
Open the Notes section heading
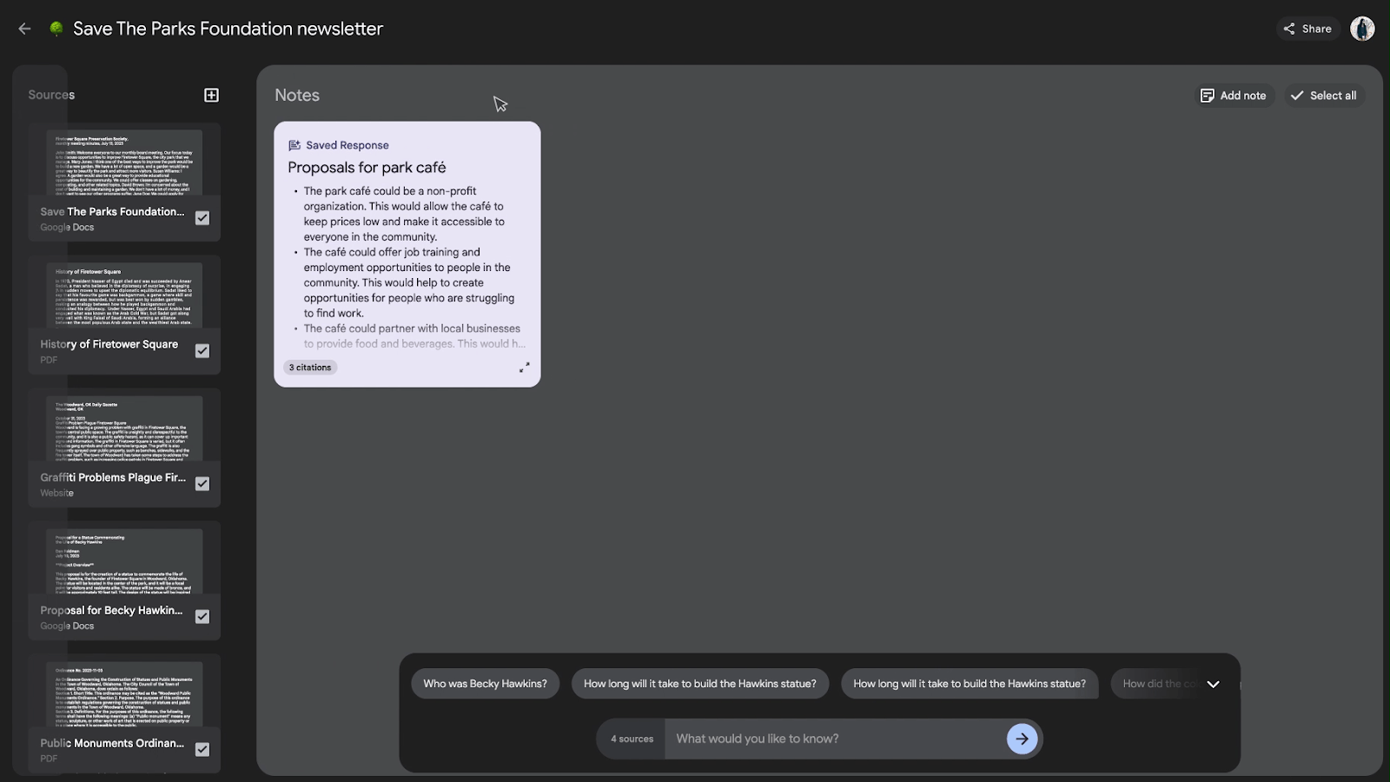tap(297, 95)
